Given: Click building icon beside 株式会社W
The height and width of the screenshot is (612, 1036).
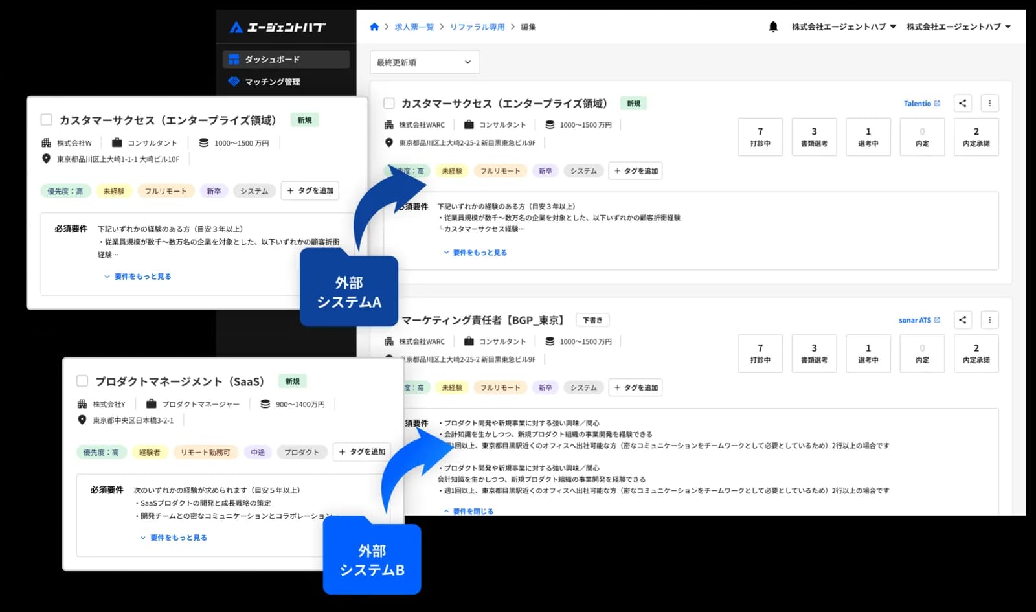Looking at the screenshot, I should pos(46,142).
